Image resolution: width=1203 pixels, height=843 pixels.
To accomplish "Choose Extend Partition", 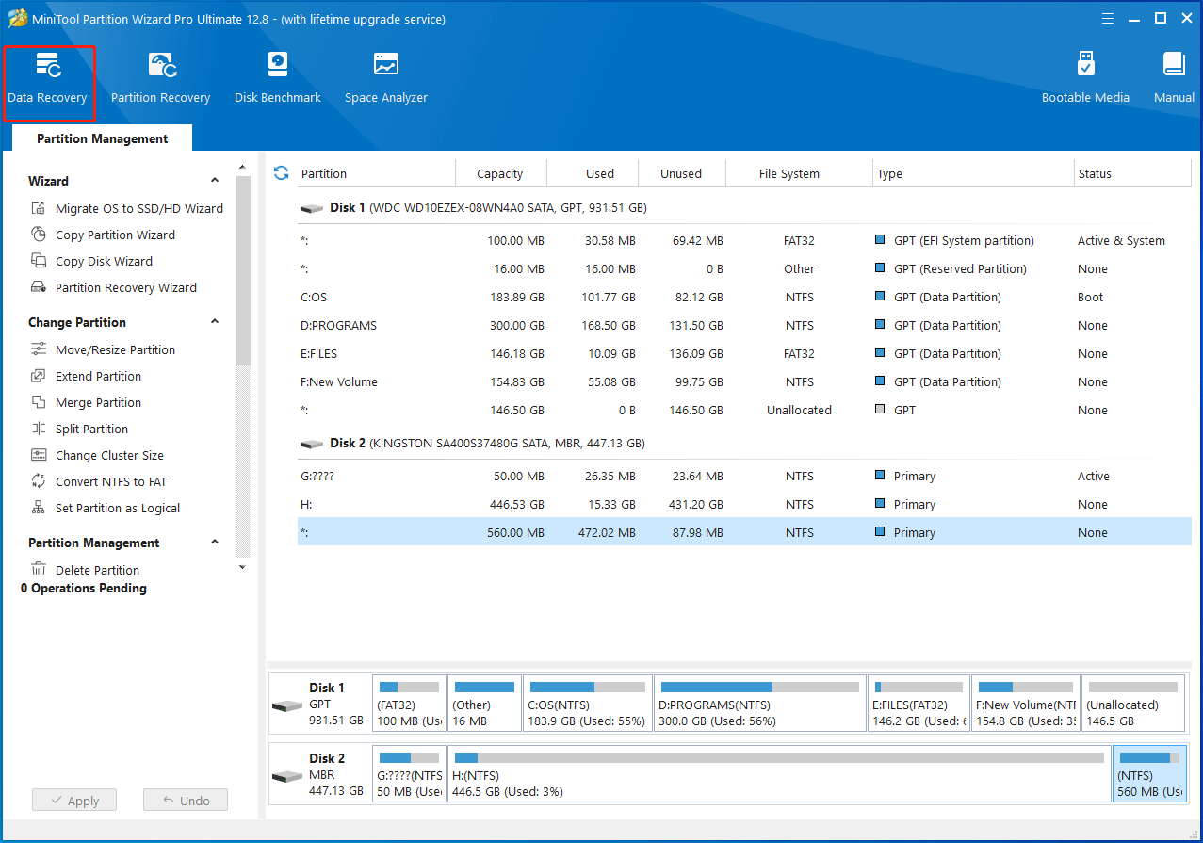I will click(x=86, y=376).
